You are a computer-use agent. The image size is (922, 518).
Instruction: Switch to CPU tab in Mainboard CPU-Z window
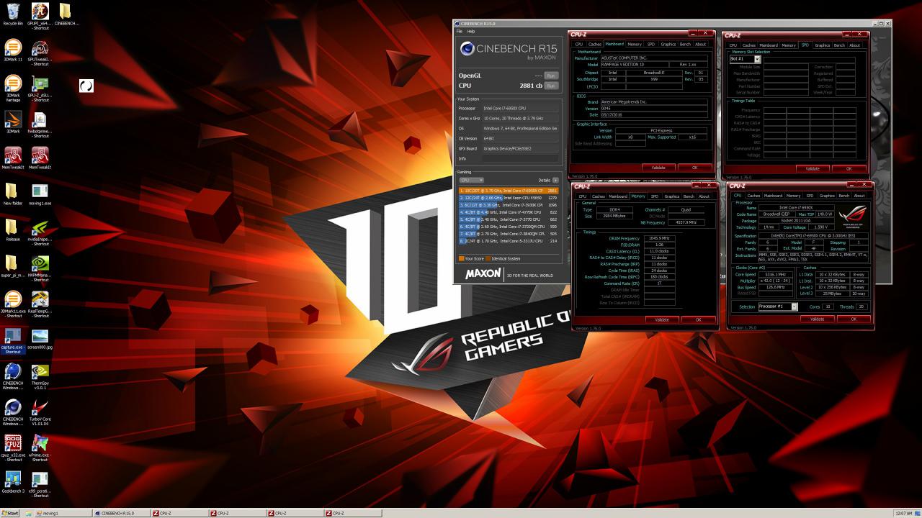coord(578,44)
